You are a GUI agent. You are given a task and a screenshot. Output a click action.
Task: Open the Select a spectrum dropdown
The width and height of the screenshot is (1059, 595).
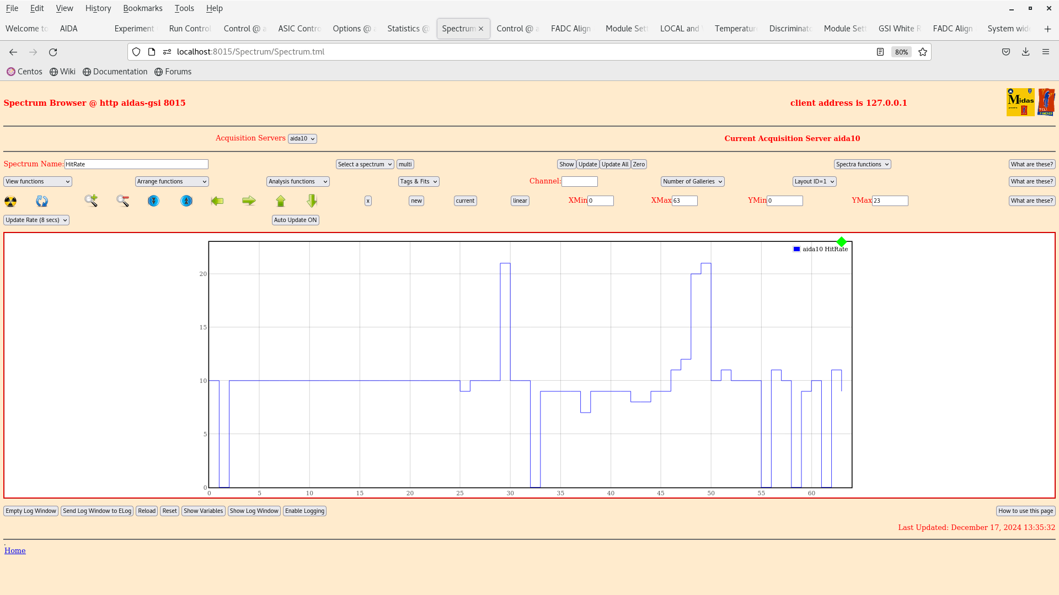pyautogui.click(x=365, y=164)
